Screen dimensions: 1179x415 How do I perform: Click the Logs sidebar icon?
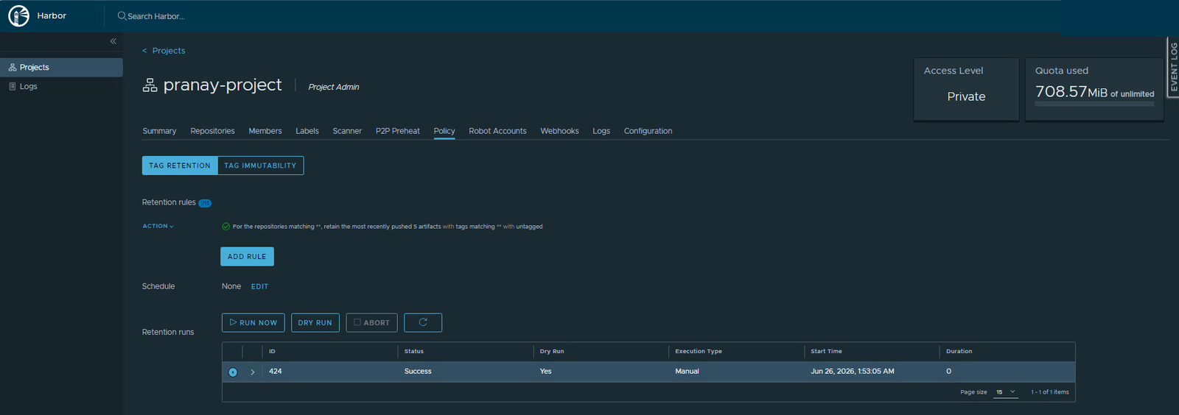pyautogui.click(x=13, y=86)
